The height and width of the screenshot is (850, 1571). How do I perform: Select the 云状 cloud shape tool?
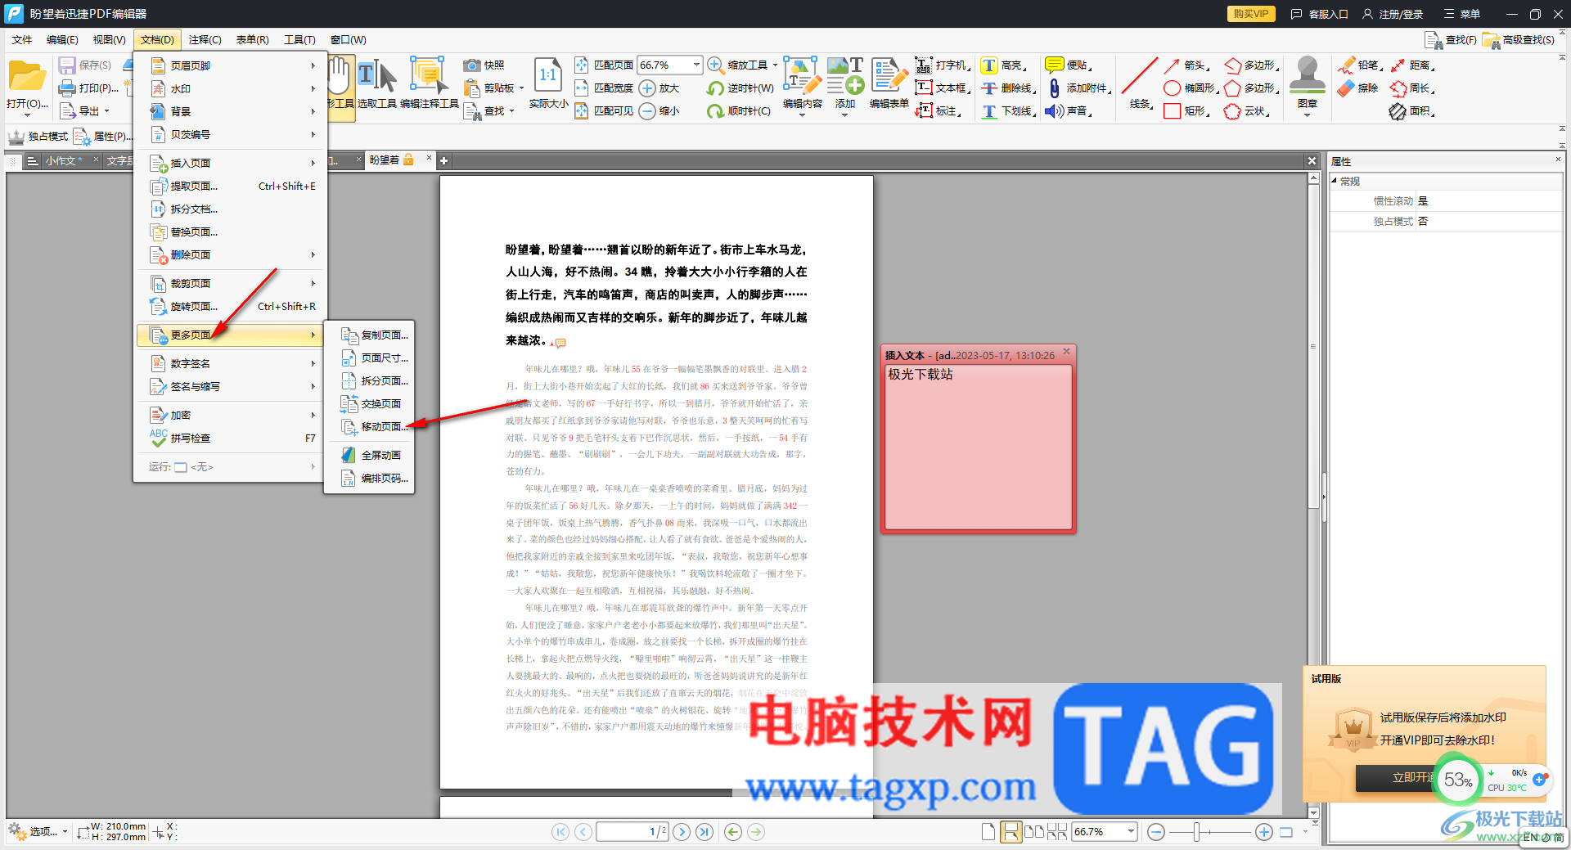click(1248, 111)
